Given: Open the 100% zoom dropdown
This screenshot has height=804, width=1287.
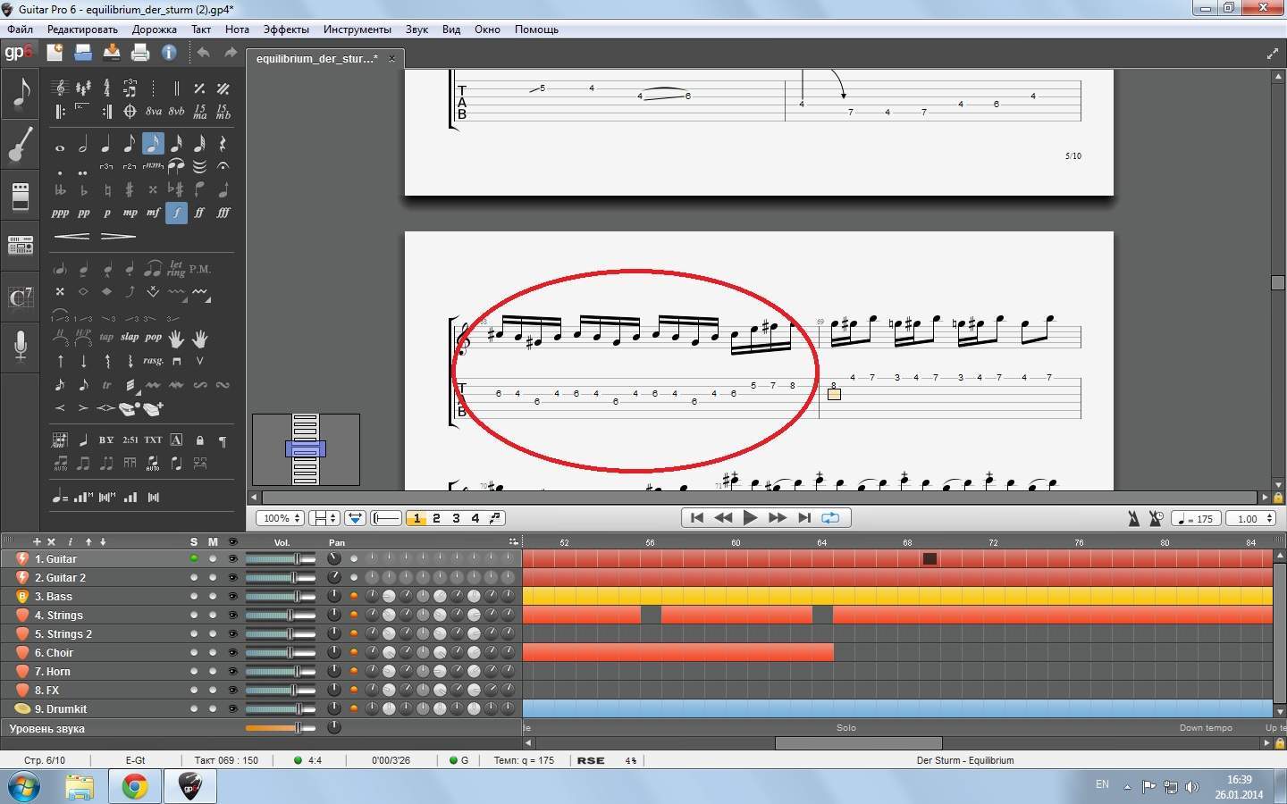Looking at the screenshot, I should click(280, 518).
